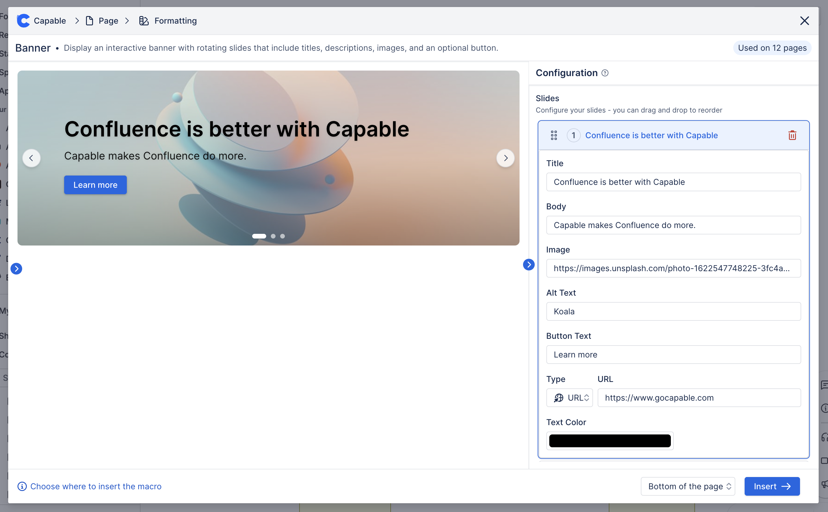The height and width of the screenshot is (512, 828).
Task: Select the second slide indicator dot
Action: click(273, 236)
